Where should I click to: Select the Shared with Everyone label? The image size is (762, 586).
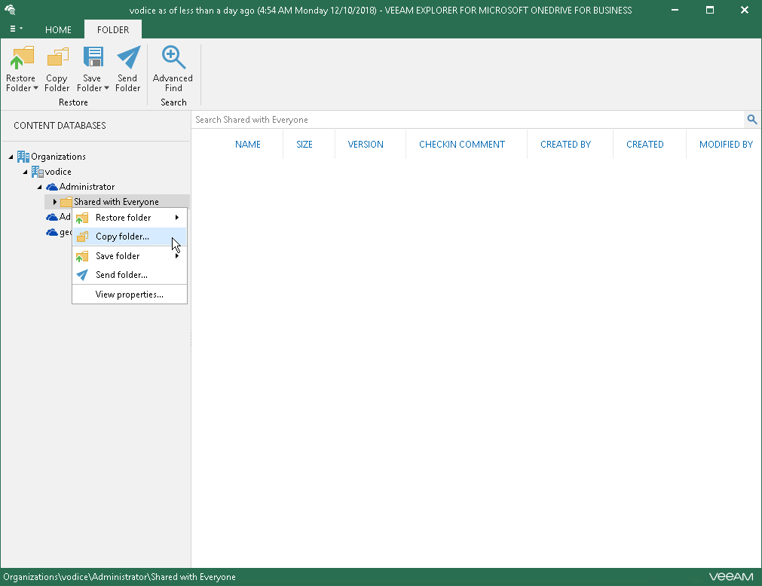point(116,201)
